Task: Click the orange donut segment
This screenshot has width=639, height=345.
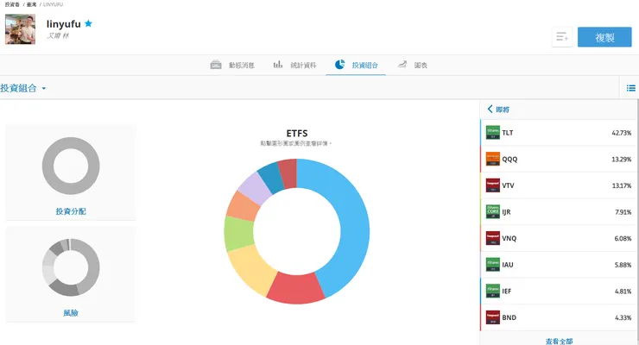Action: point(243,206)
